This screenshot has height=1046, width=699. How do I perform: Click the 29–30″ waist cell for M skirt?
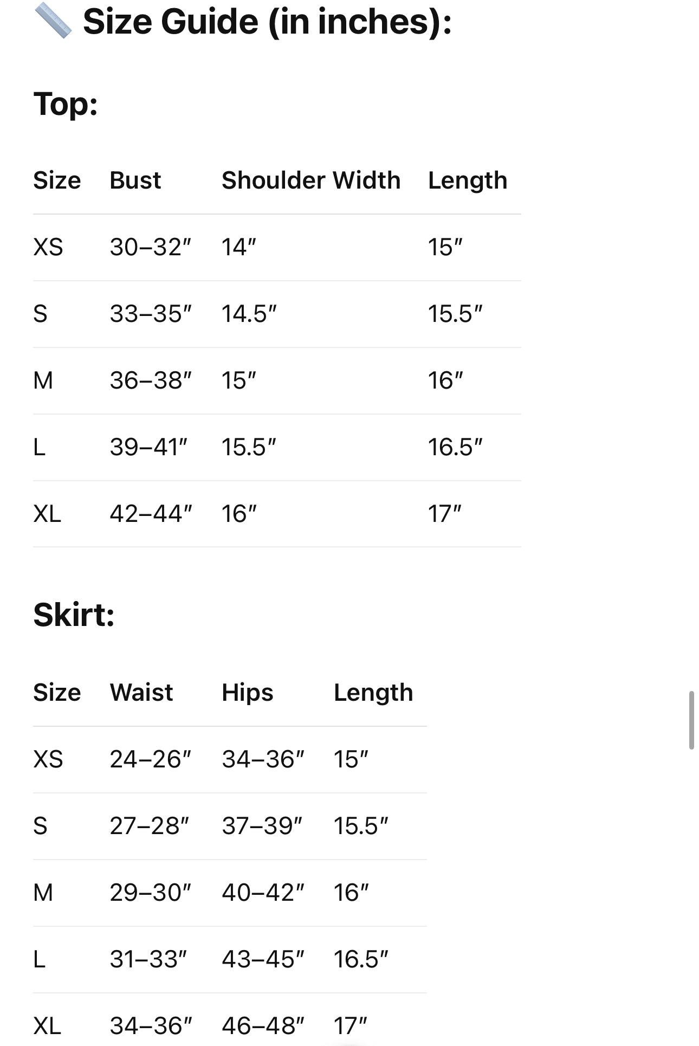coord(151,893)
